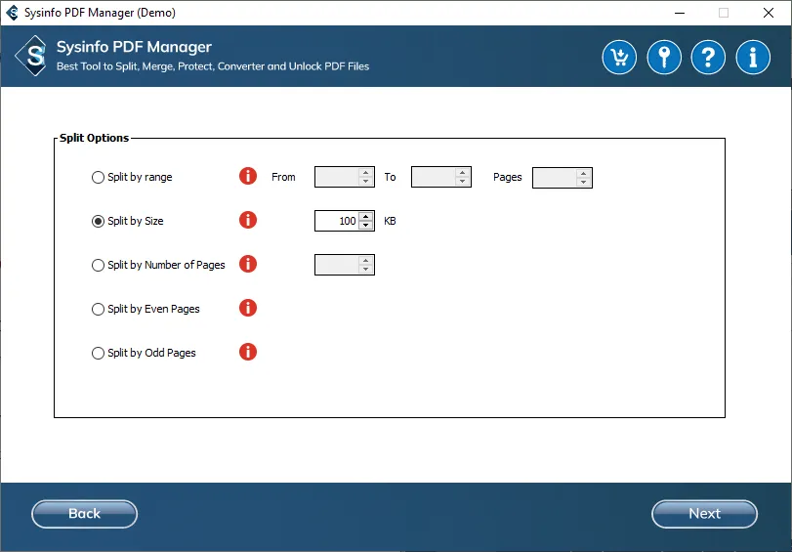Viewport: 792px width, 552px height.
Task: Click down arrow of Number of Pages spinner
Action: pos(365,269)
